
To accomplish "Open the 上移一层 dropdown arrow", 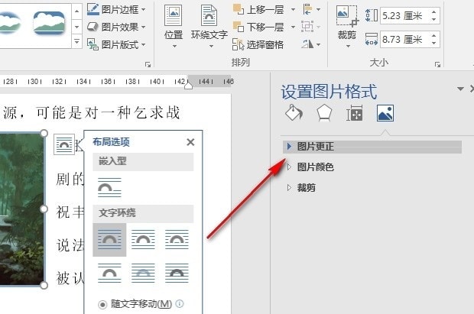I will (293, 10).
